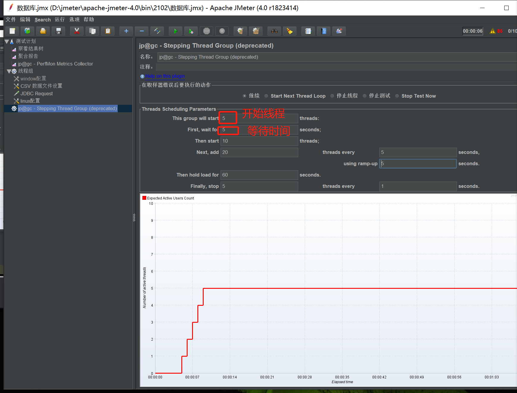Select linux配置 tree node

point(30,101)
